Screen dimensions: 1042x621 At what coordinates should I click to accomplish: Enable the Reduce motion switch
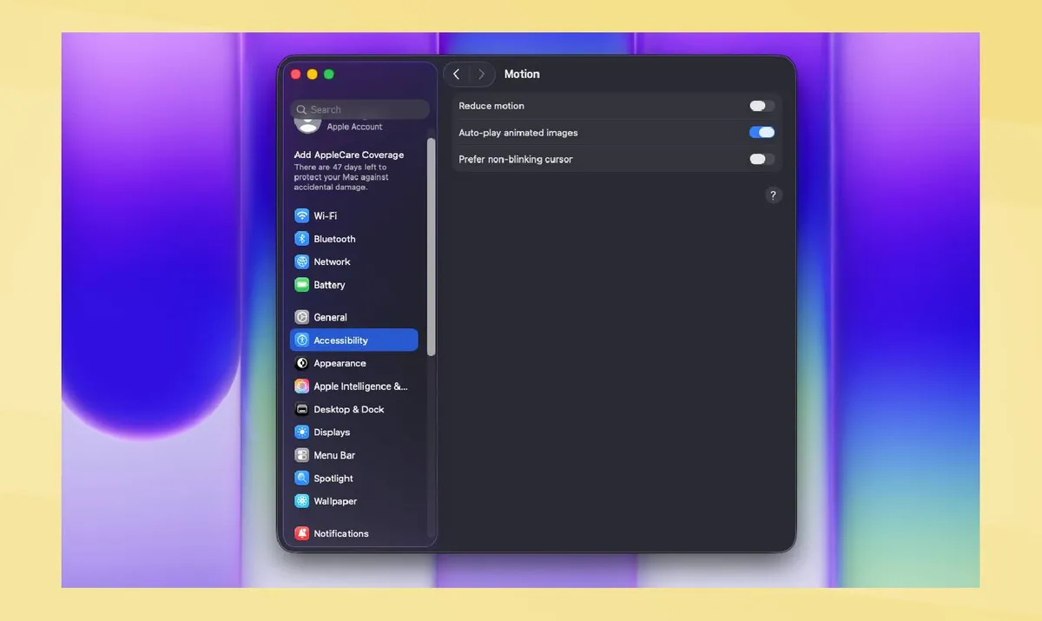point(762,106)
